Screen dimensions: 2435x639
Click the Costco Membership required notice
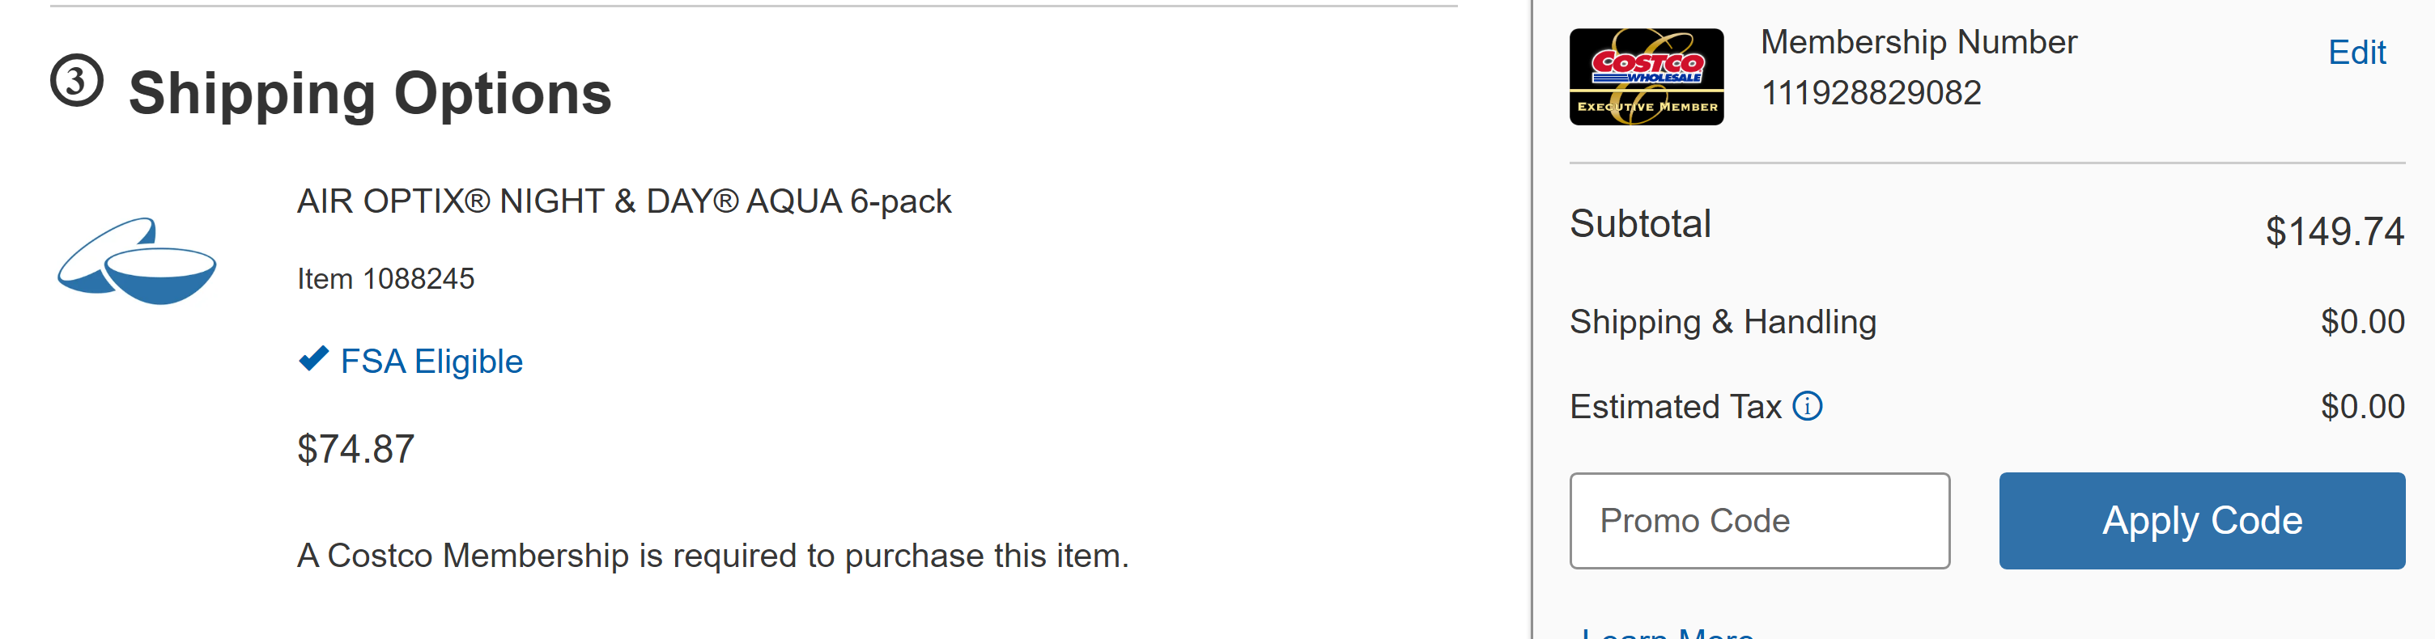pos(712,555)
